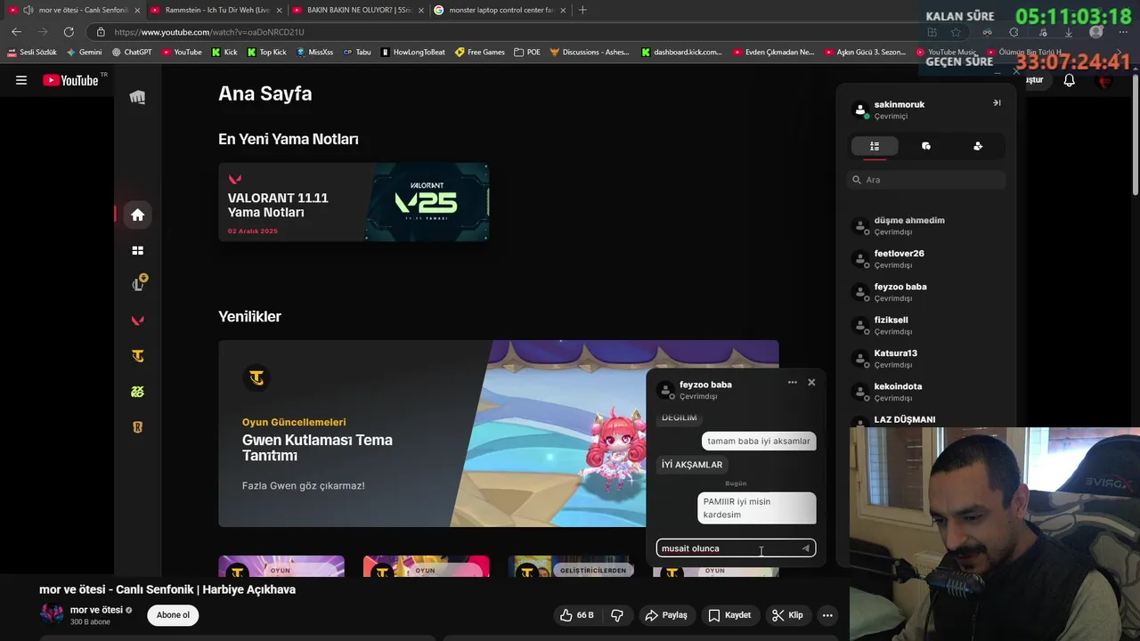Screen dimensions: 1140x641
Task: Click the browser address bar URL
Action: pos(209,32)
